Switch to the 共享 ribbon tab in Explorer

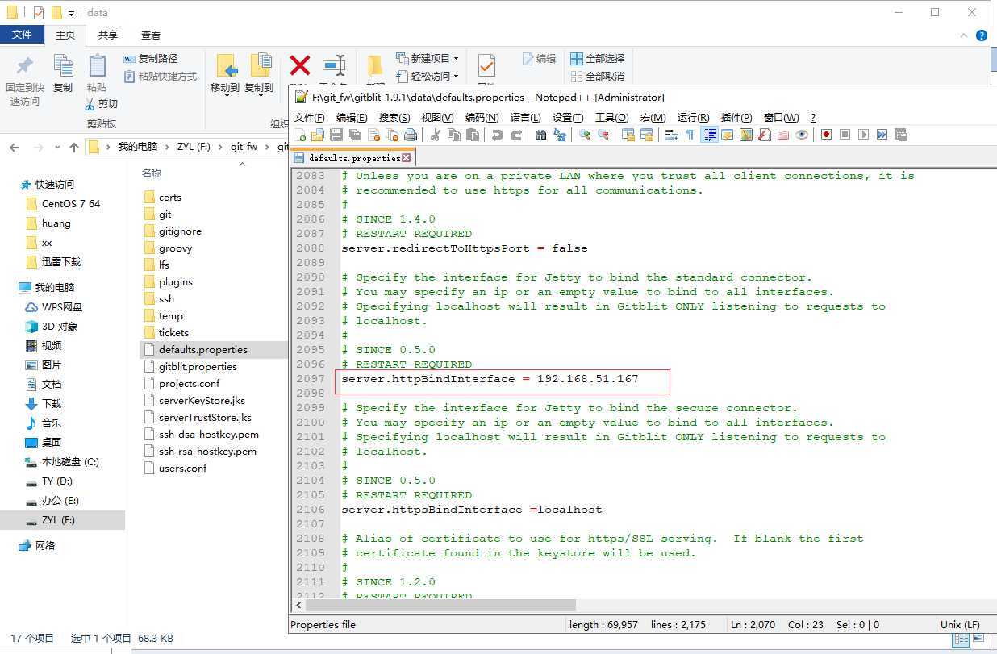(108, 35)
